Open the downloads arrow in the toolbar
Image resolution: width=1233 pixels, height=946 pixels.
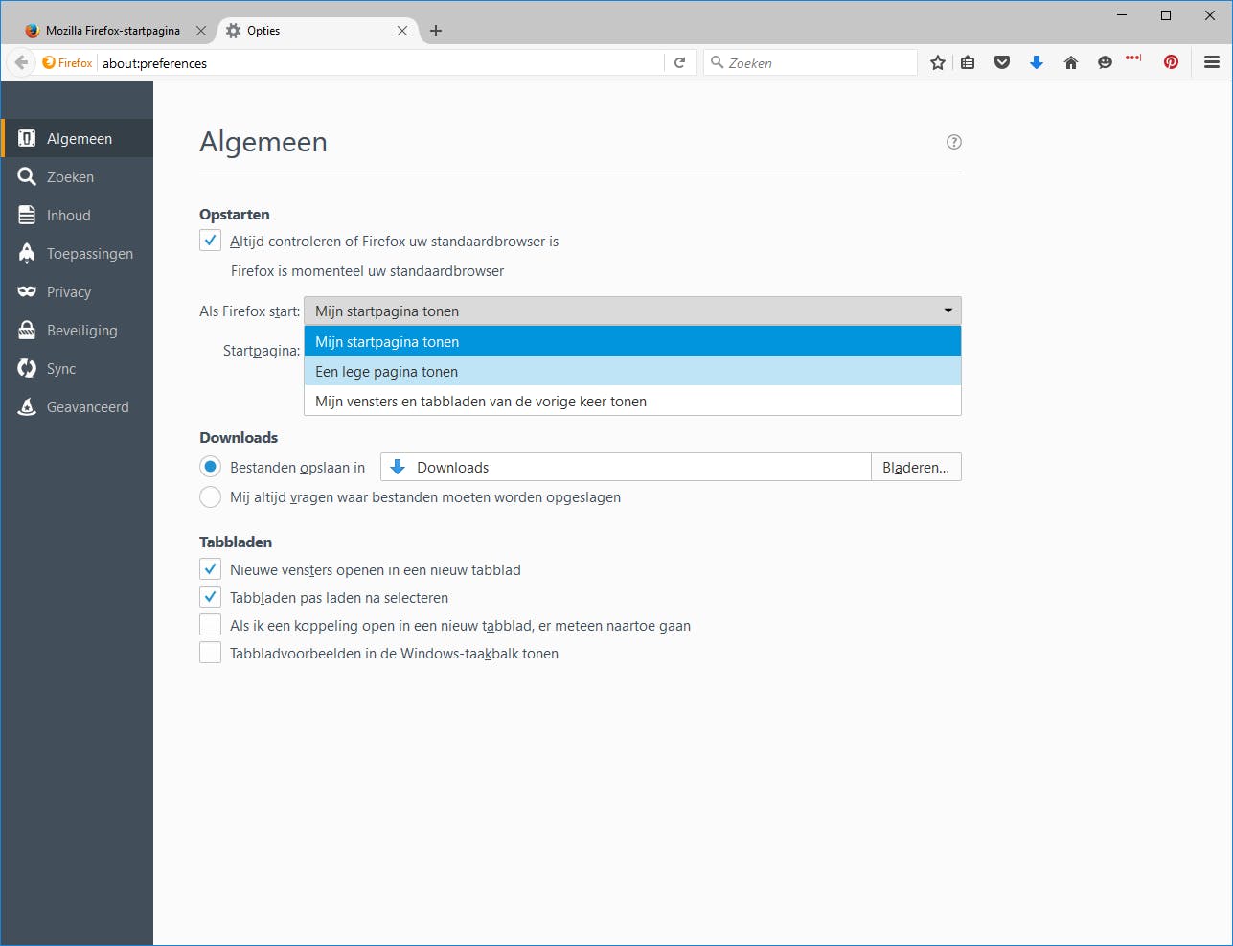(x=1037, y=63)
